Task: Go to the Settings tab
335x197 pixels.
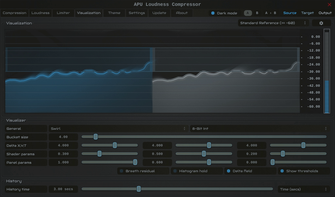Action: (x=137, y=13)
